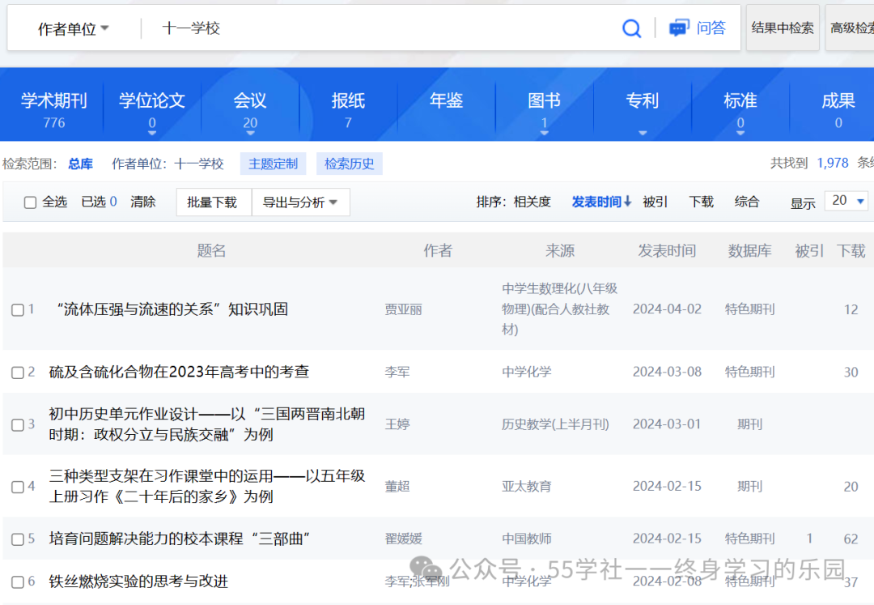Viewport: 874px width, 605px height.
Task: Open source 历史教学(上半月刊)
Action: [555, 424]
